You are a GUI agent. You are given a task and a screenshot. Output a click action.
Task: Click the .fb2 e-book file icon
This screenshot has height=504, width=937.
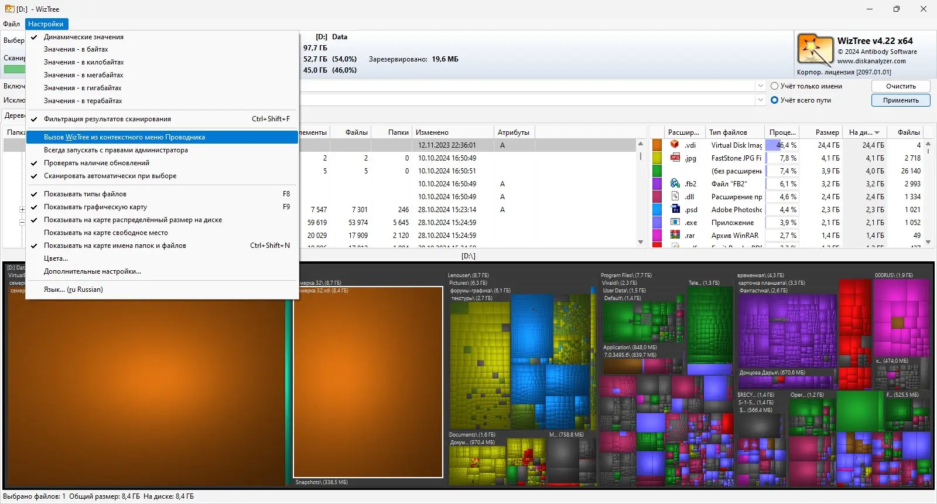[x=675, y=183]
